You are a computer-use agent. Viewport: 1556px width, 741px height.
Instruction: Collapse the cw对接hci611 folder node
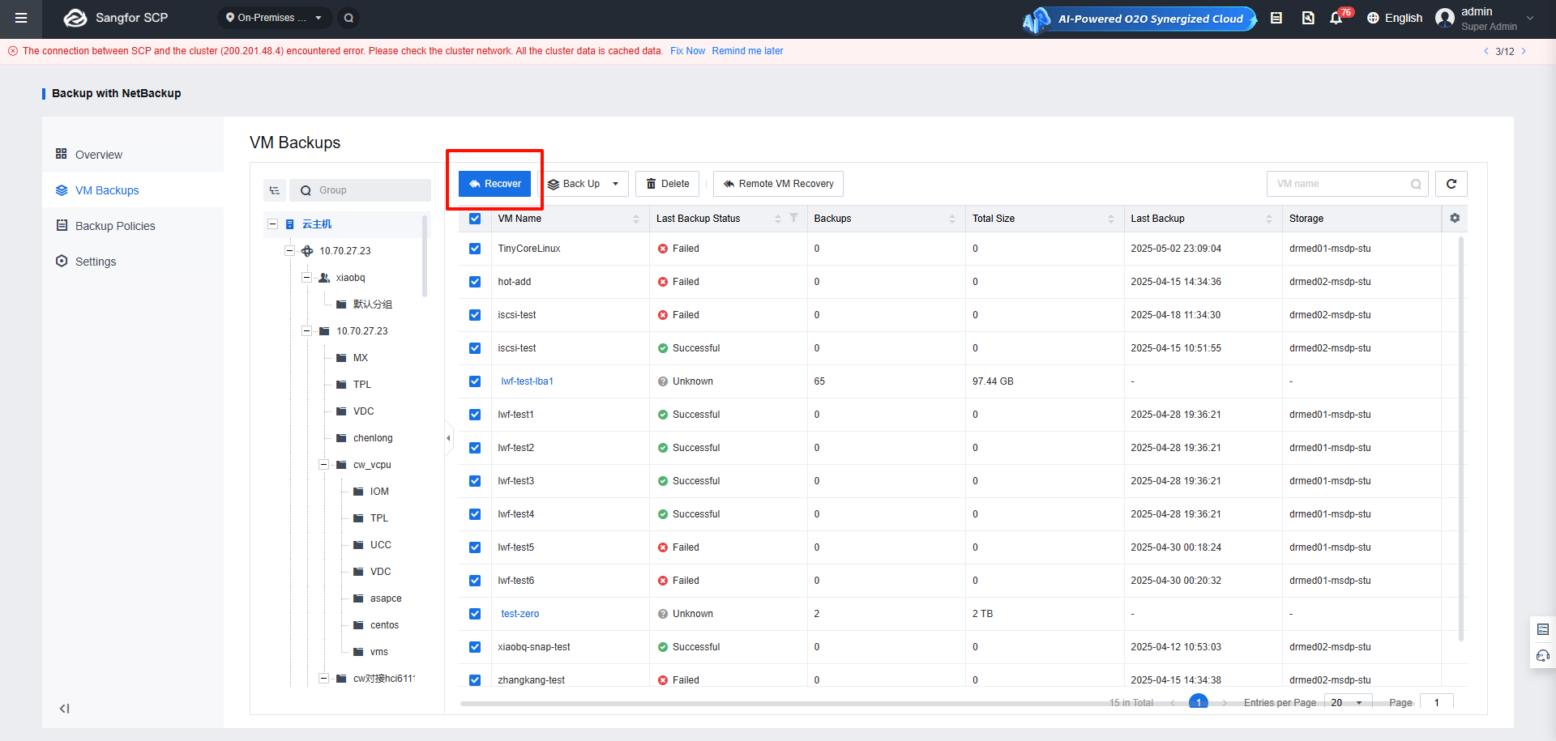coord(324,679)
